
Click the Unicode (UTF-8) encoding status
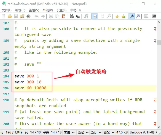(142, 132)
